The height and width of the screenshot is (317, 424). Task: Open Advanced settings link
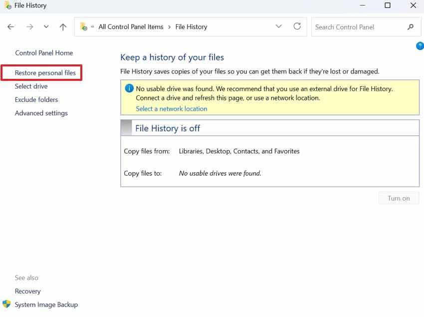point(41,113)
